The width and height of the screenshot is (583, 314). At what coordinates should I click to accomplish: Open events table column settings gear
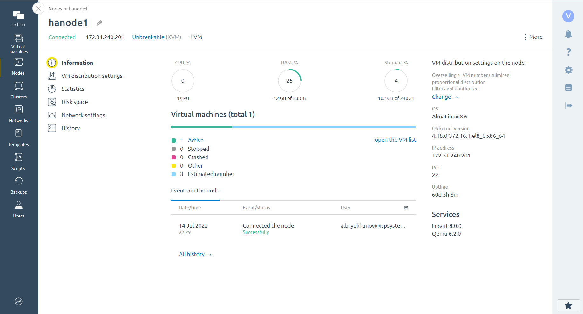click(406, 208)
